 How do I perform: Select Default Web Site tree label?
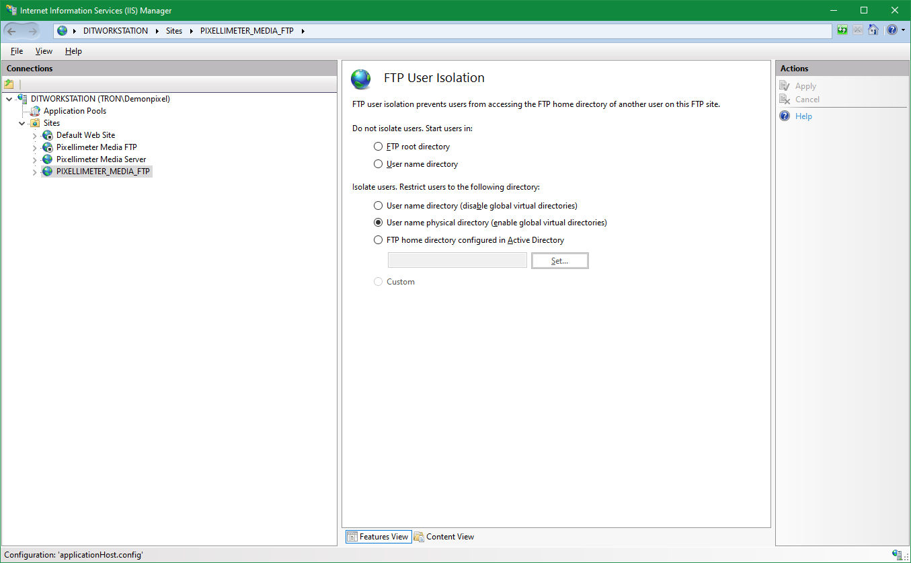pos(85,135)
